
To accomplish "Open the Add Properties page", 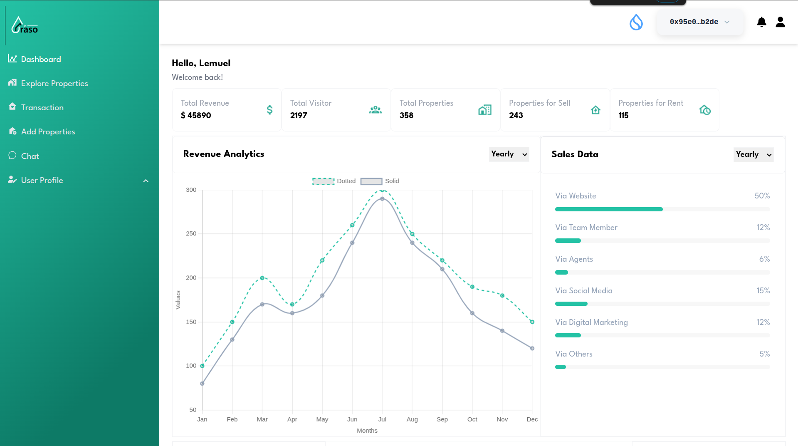I will coord(48,131).
